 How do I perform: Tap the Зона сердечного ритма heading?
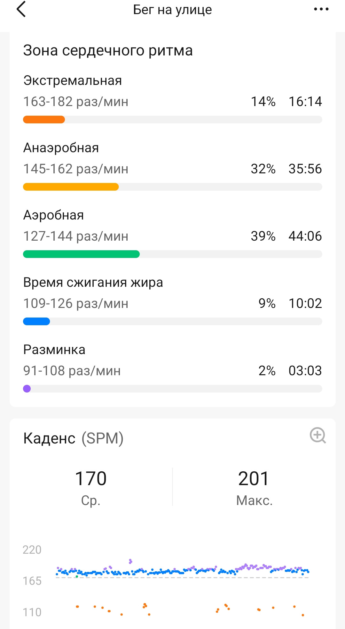pos(108,50)
